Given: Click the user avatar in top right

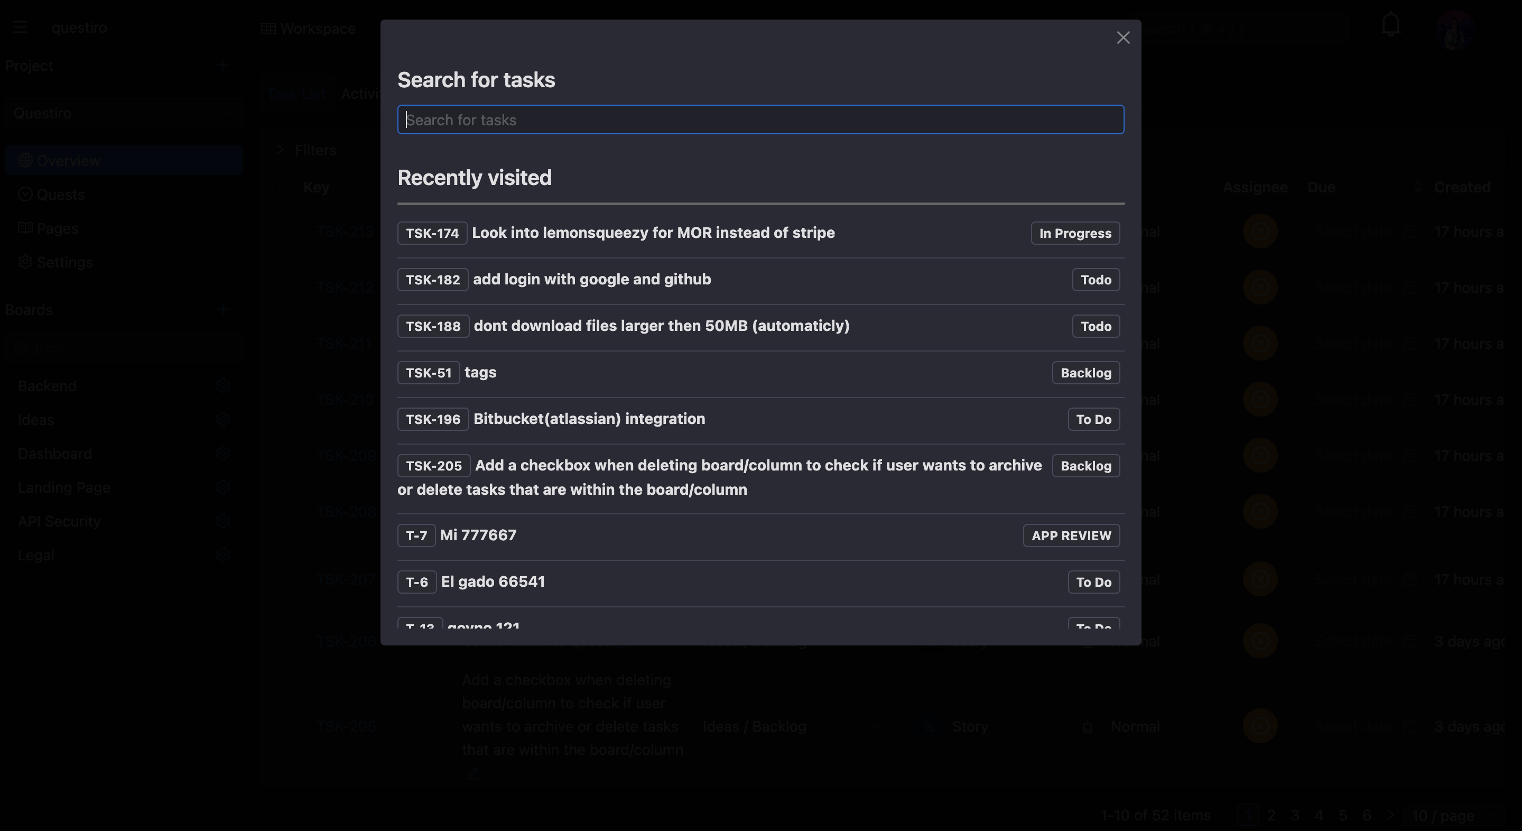Looking at the screenshot, I should coord(1454,29).
